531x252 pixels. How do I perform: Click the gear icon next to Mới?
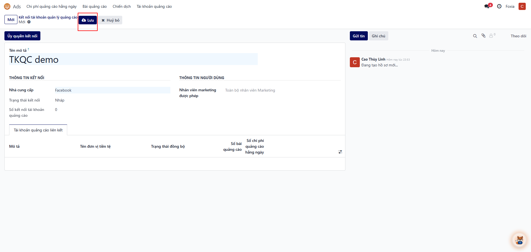[x=29, y=22]
